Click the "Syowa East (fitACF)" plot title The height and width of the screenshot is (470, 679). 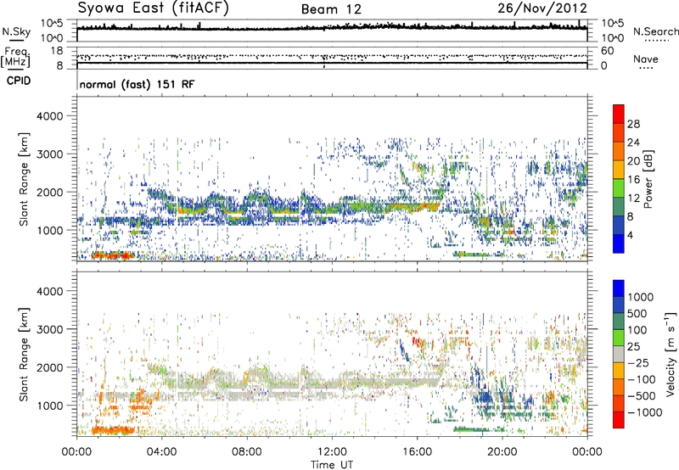[x=153, y=8]
